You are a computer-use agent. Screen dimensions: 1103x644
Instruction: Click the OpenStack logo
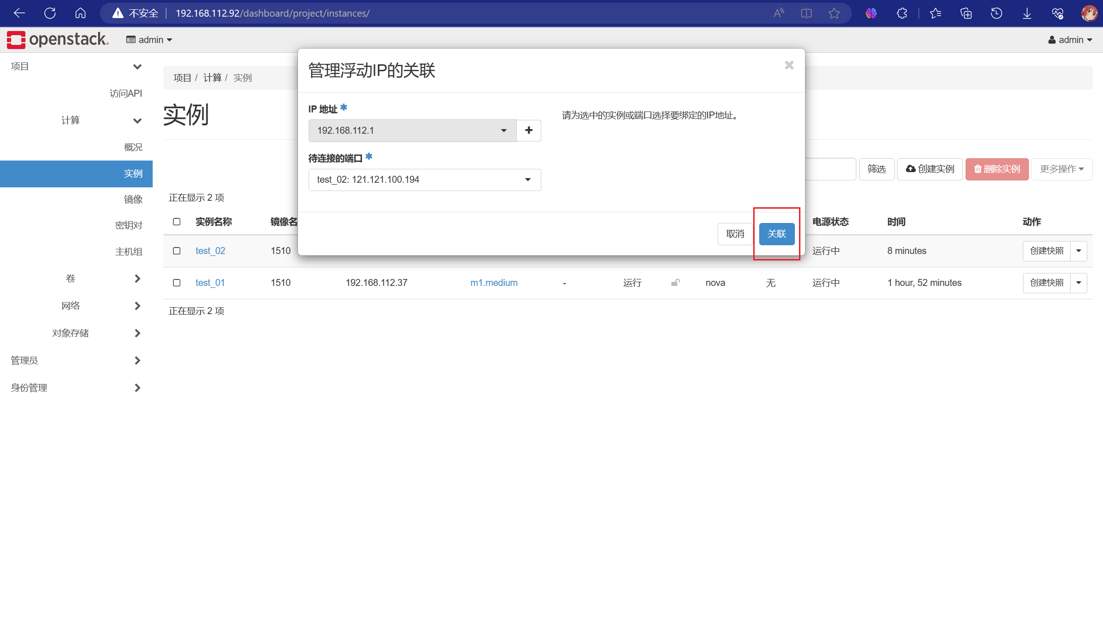(57, 39)
